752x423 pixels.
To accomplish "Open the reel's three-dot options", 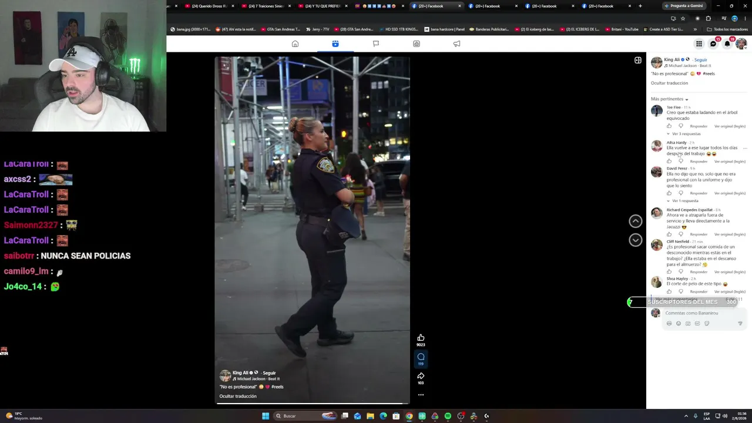I will (x=421, y=395).
